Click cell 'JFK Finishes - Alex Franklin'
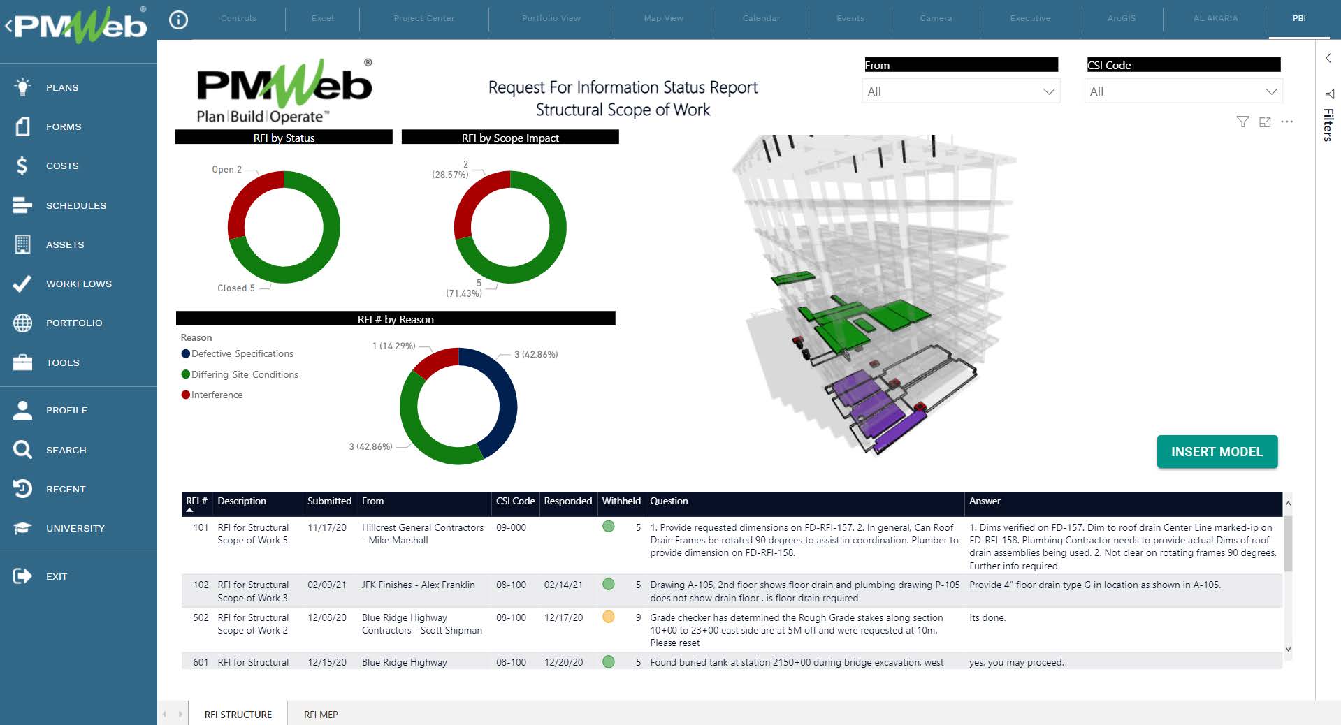The image size is (1341, 725). click(418, 585)
